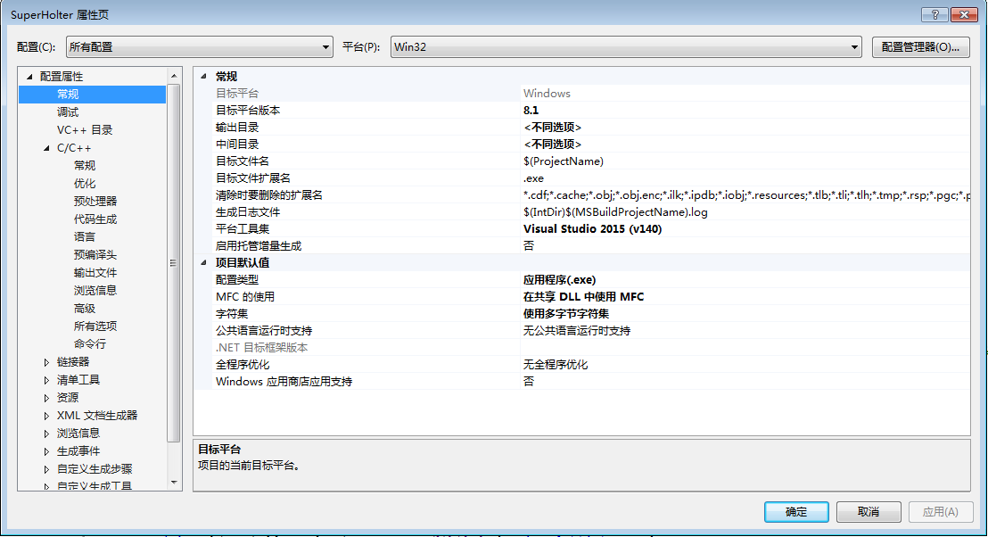Viewport: 988px width, 537px height.
Task: Click the tree scrollbar up arrow
Action: click(x=174, y=76)
